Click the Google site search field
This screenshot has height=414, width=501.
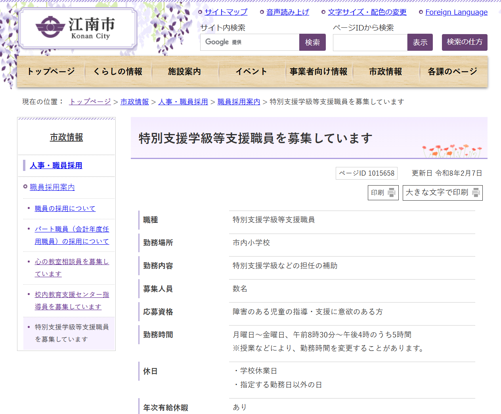click(250, 42)
